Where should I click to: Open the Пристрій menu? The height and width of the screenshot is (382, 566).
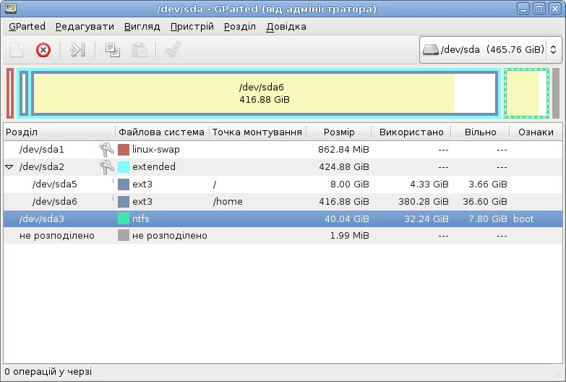coord(192,27)
